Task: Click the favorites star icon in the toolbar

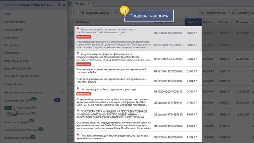Action: point(116,13)
